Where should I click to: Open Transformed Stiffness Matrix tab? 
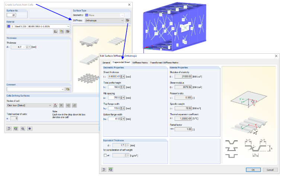click(164, 63)
